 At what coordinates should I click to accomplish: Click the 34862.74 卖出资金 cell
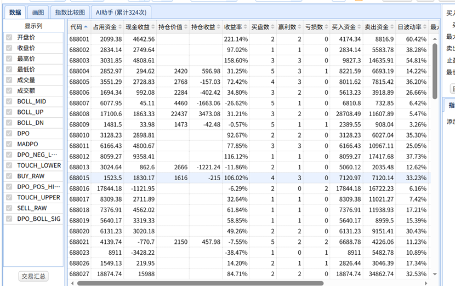[379, 274]
